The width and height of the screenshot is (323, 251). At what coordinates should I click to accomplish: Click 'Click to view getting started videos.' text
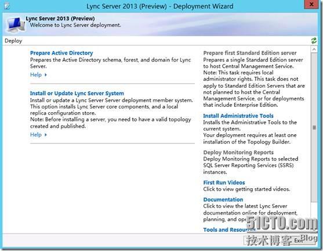click(x=246, y=189)
